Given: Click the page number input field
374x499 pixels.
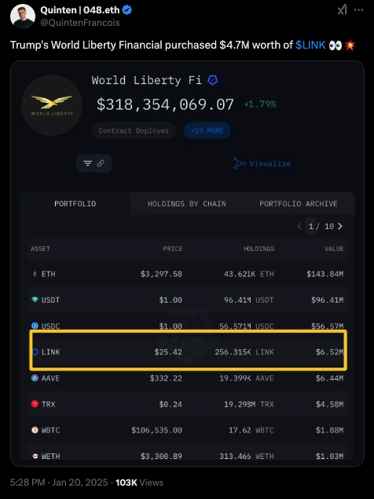Looking at the screenshot, I should tap(310, 226).
